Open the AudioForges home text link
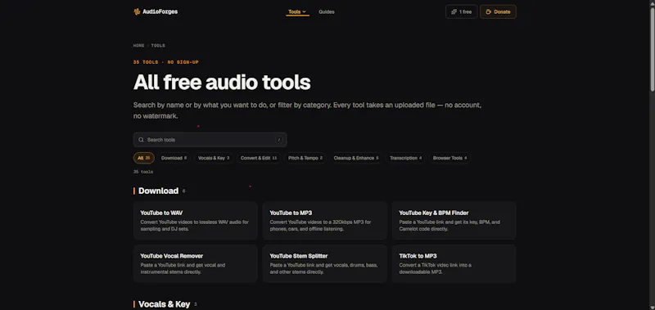Image resolution: width=655 pixels, height=310 pixels. coord(160,11)
